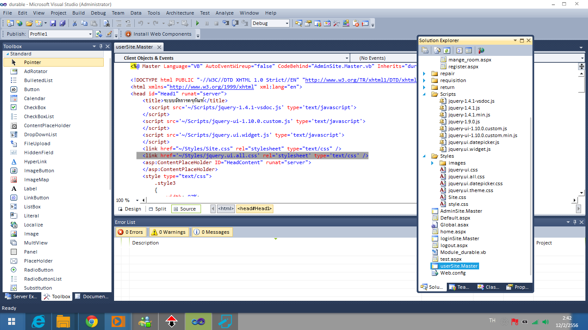This screenshot has height=330, width=588.
Task: Save the current file with Save icon
Action: point(53,23)
